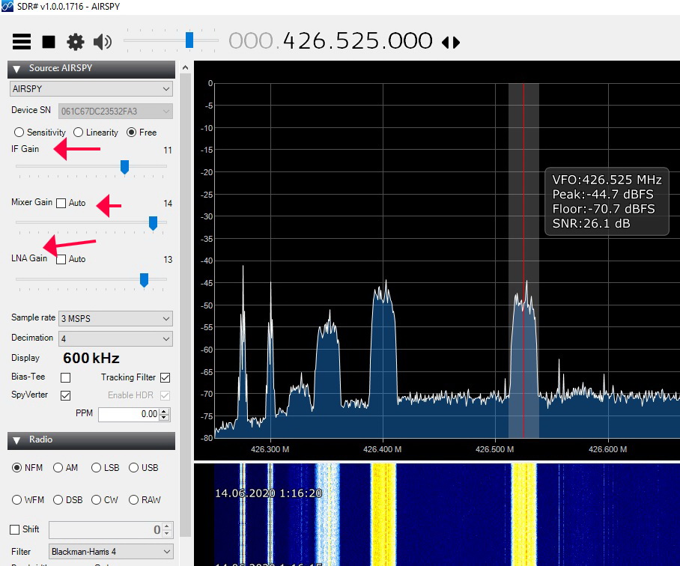680x566 pixels.
Task: Open the Filter Blackman-Harris 4 dropdown
Action: (111, 552)
